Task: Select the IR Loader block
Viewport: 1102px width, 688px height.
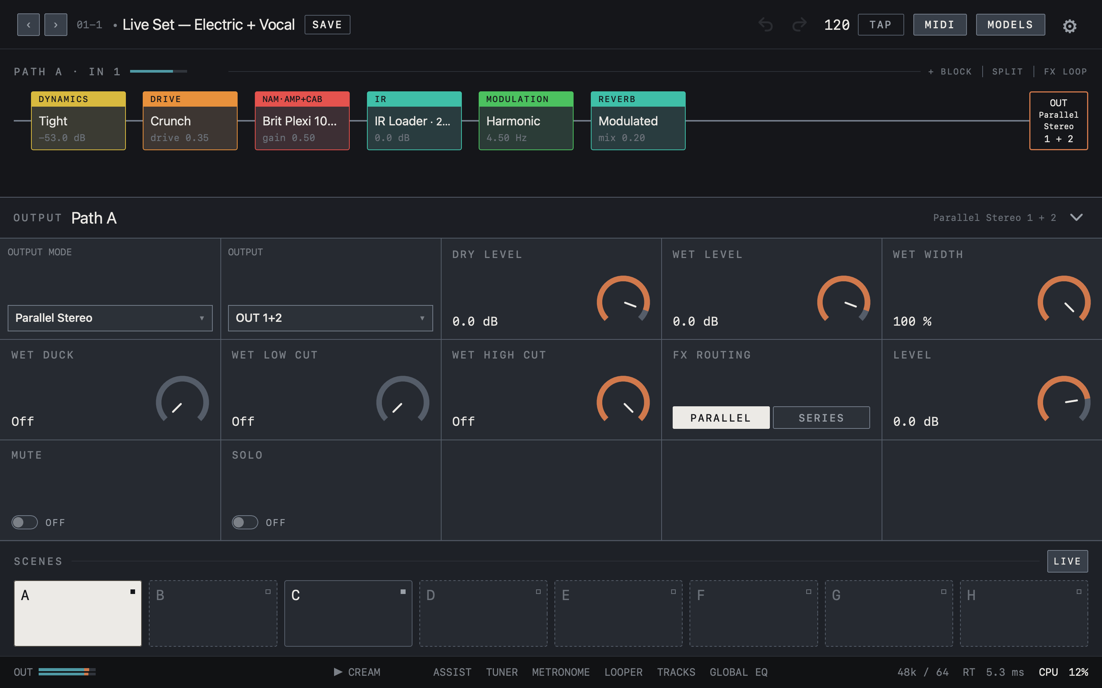Action: pos(414,120)
